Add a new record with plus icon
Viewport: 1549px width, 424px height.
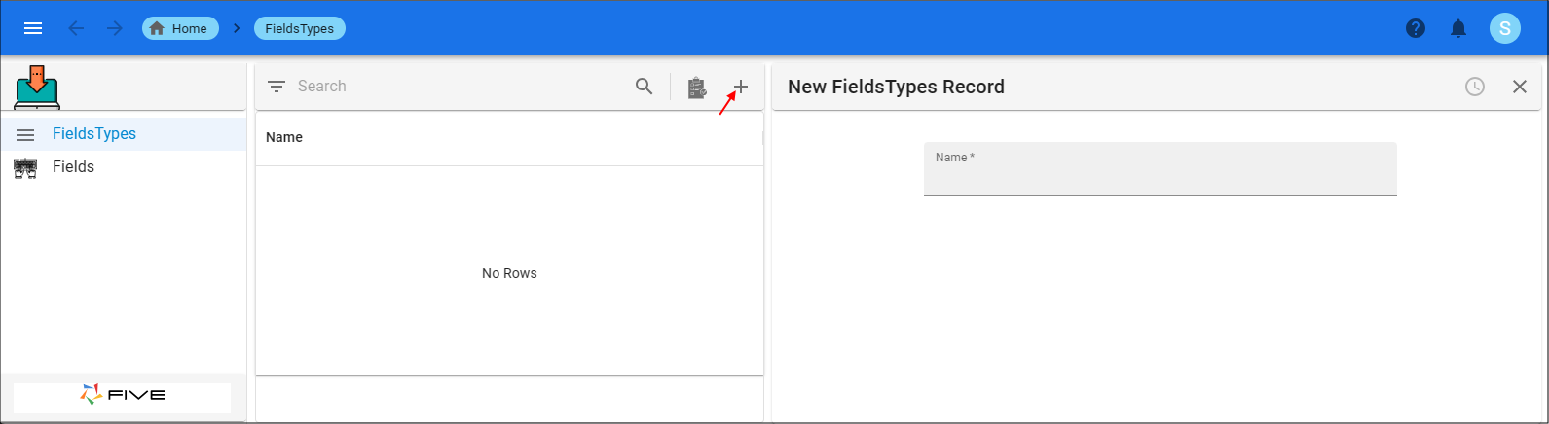(x=741, y=87)
